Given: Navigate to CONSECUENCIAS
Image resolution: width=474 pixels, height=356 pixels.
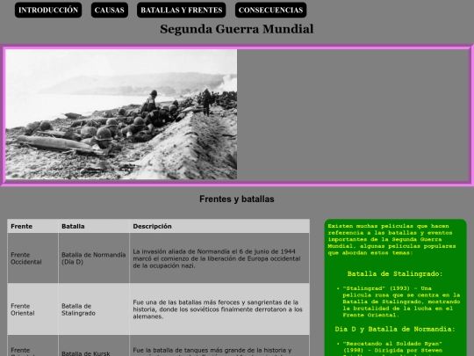Looking at the screenshot, I should (270, 10).
